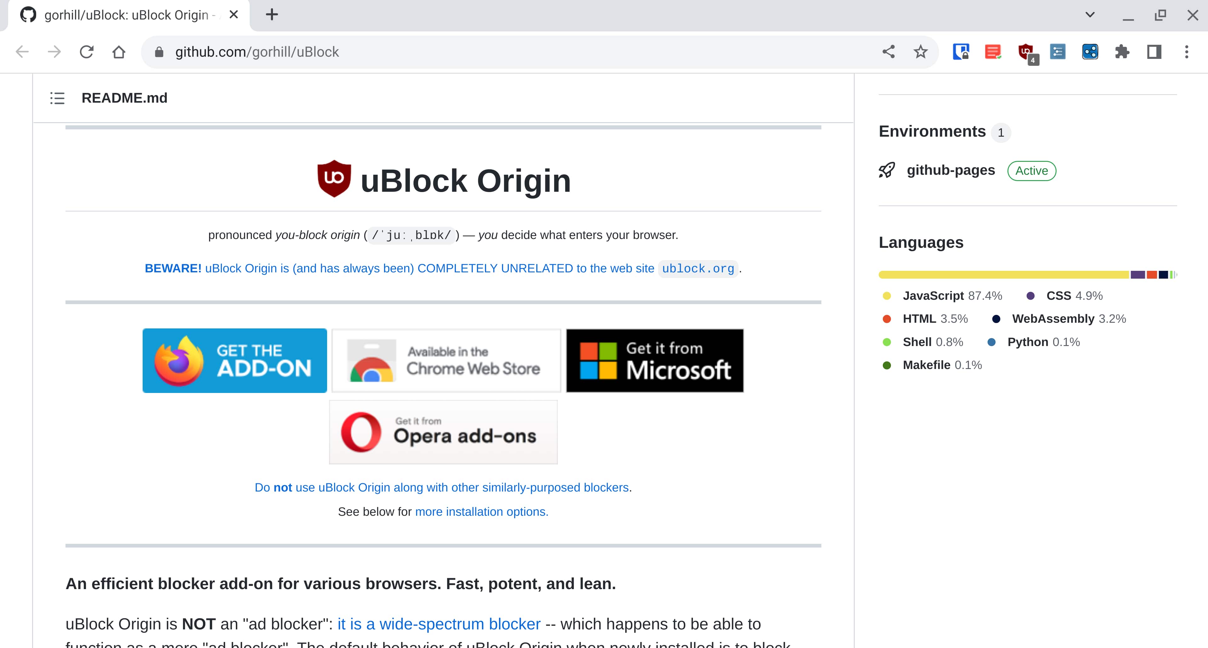Bookmark this page with the star
Screen dimensions: 1208x648
pos(921,52)
